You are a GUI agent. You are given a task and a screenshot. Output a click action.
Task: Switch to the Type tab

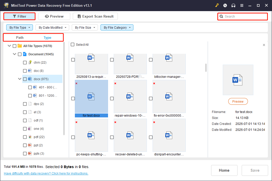tap(47, 37)
